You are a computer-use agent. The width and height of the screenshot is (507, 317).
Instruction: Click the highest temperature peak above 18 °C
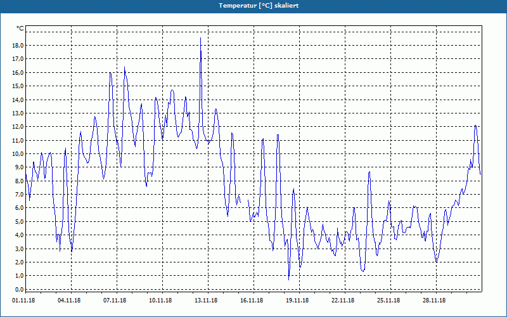coord(200,38)
